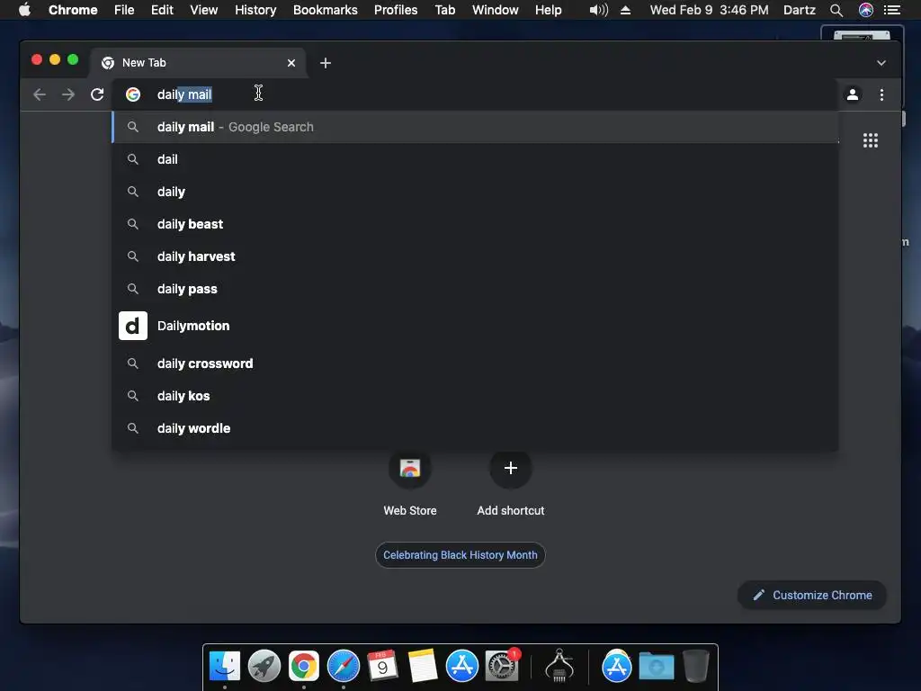
Task: Open Siri from the menu bar
Action: coord(866,10)
